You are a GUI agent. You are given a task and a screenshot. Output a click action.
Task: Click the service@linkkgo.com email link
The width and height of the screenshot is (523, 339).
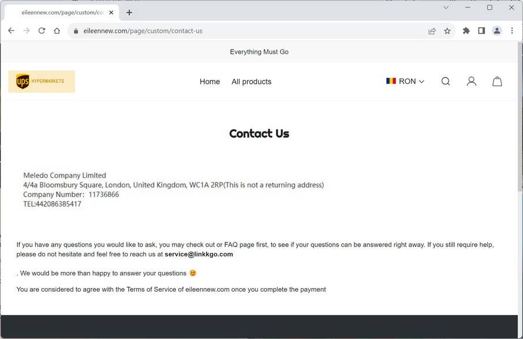click(x=199, y=254)
